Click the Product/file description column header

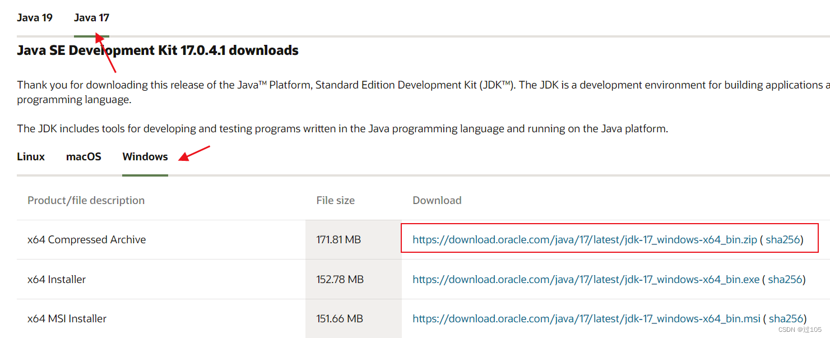86,200
